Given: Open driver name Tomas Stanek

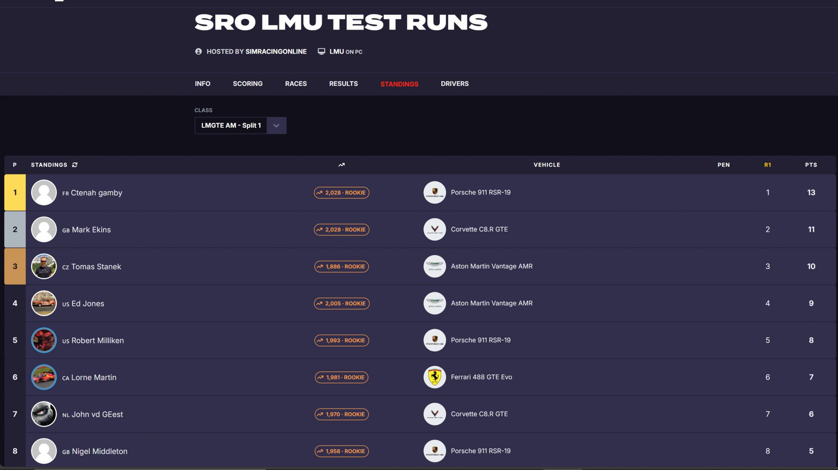Looking at the screenshot, I should coord(96,267).
